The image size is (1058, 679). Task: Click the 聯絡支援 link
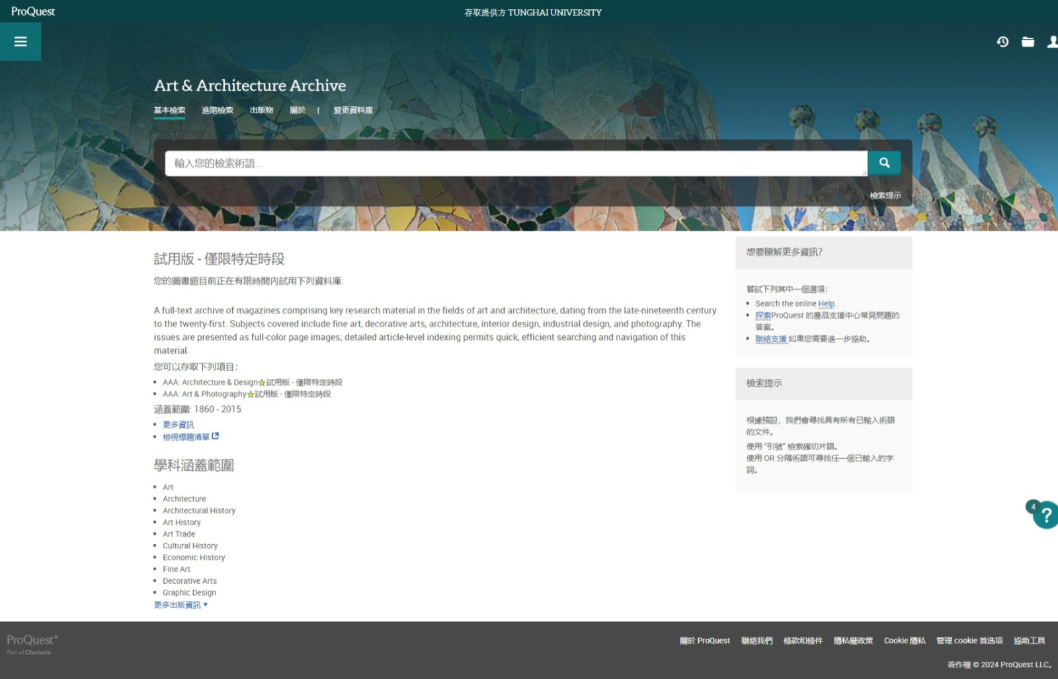click(771, 339)
